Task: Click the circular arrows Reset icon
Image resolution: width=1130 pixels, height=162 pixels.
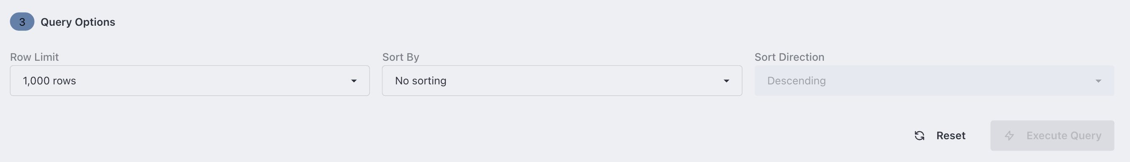Action: click(919, 136)
